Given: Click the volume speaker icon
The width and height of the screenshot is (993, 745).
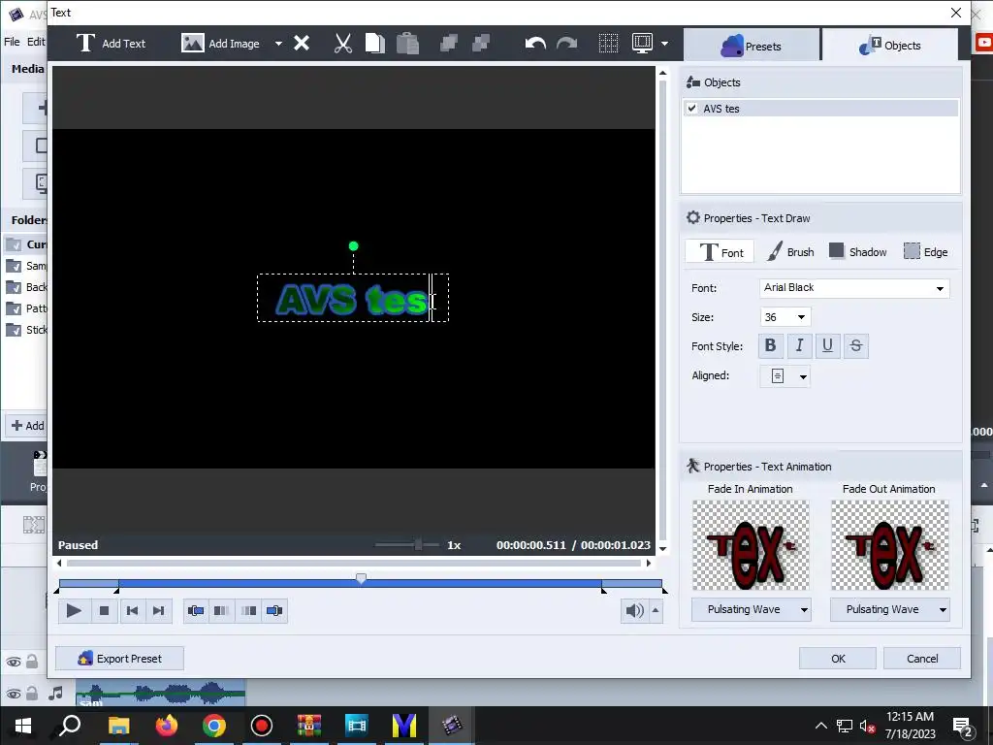Looking at the screenshot, I should point(634,611).
